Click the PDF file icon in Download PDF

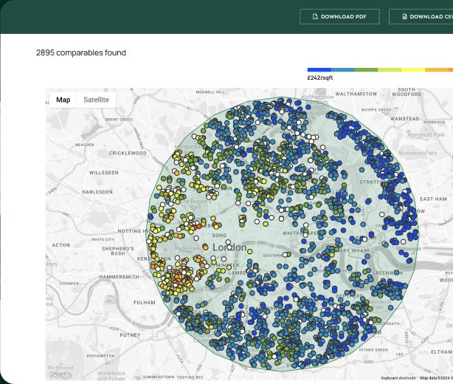pyautogui.click(x=315, y=16)
